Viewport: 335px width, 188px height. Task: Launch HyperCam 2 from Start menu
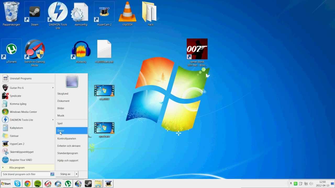click(28, 144)
